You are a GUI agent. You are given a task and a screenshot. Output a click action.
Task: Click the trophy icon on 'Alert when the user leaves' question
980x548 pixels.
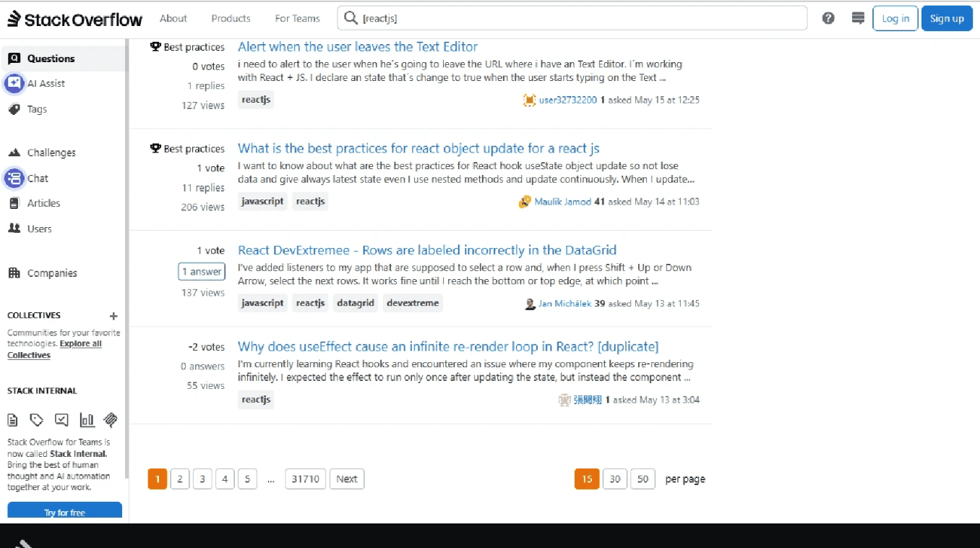point(155,47)
